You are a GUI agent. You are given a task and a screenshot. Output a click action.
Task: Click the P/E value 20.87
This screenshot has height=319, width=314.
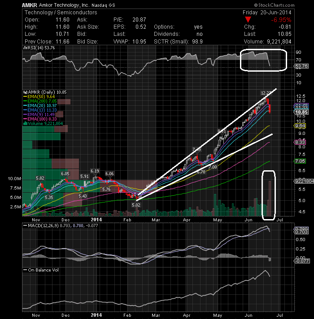[140, 20]
